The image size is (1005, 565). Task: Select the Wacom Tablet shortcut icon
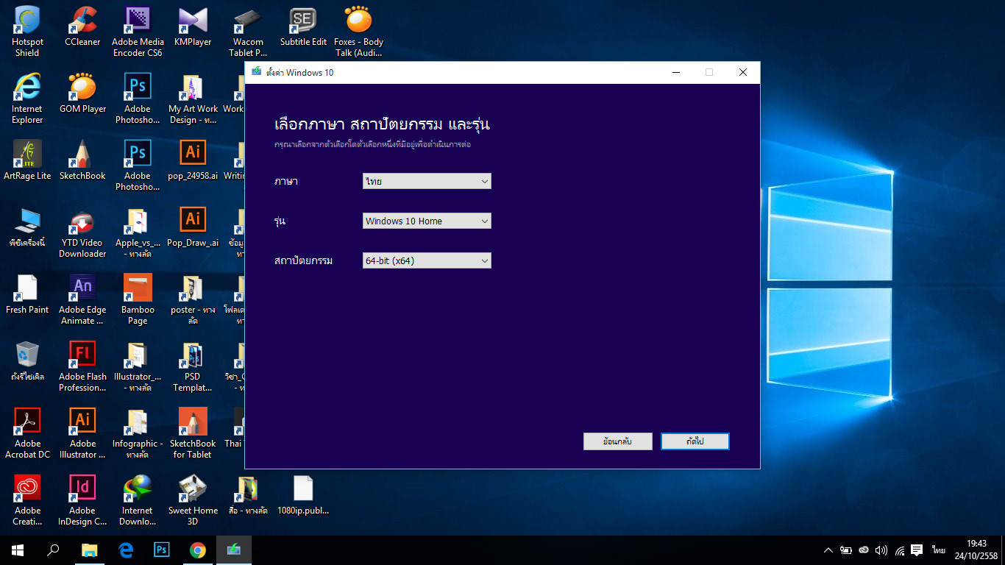248,32
